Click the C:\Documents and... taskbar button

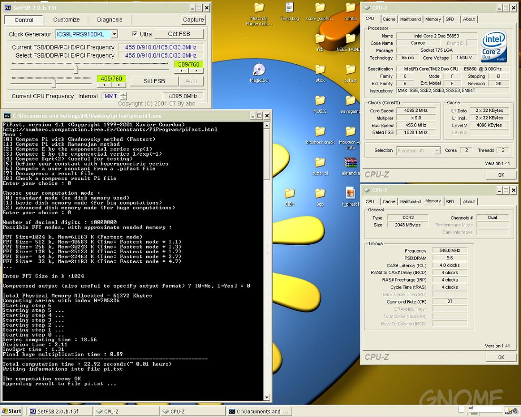(x=259, y=411)
